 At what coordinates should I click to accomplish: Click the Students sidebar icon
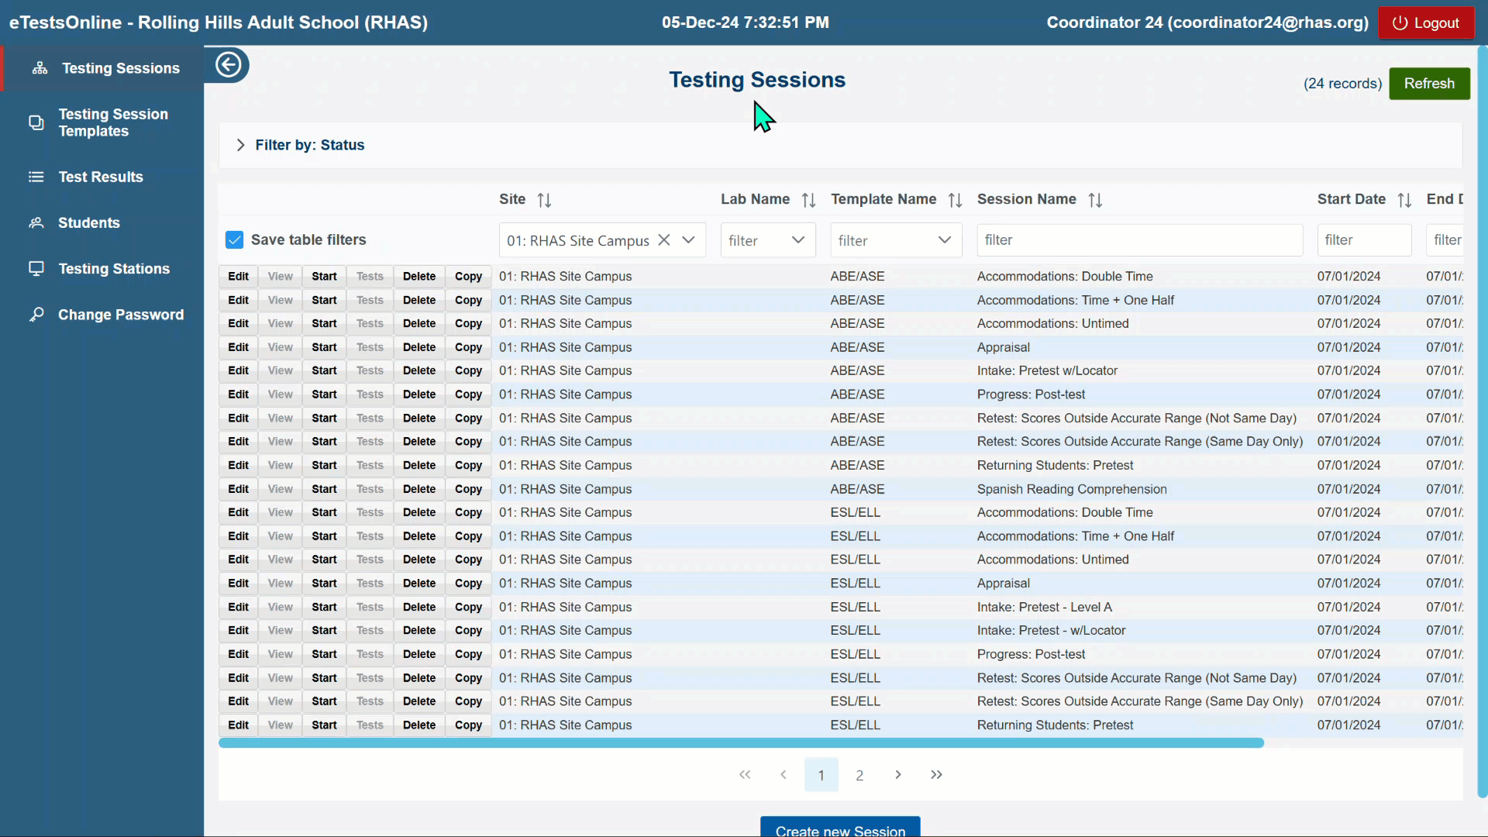click(x=36, y=222)
